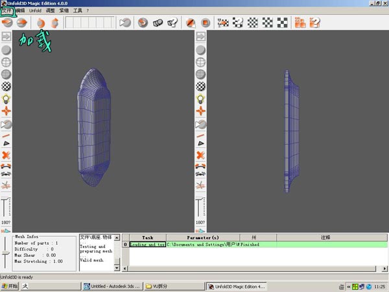Click the undo rotate-left orange arrow icon
389x292 pixels.
click(x=41, y=23)
